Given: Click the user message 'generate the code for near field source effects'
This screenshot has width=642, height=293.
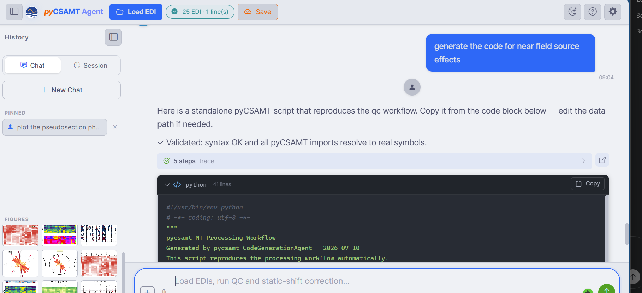Looking at the screenshot, I should [510, 53].
